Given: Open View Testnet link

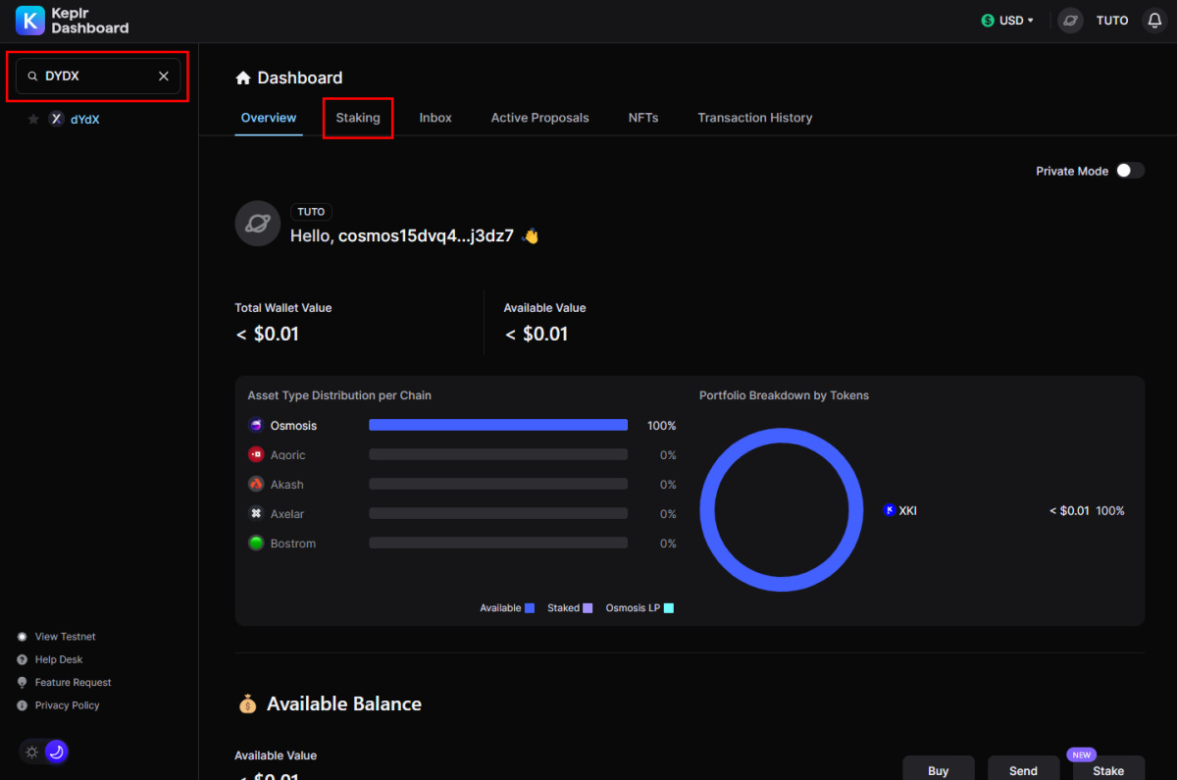Looking at the screenshot, I should click(x=66, y=637).
